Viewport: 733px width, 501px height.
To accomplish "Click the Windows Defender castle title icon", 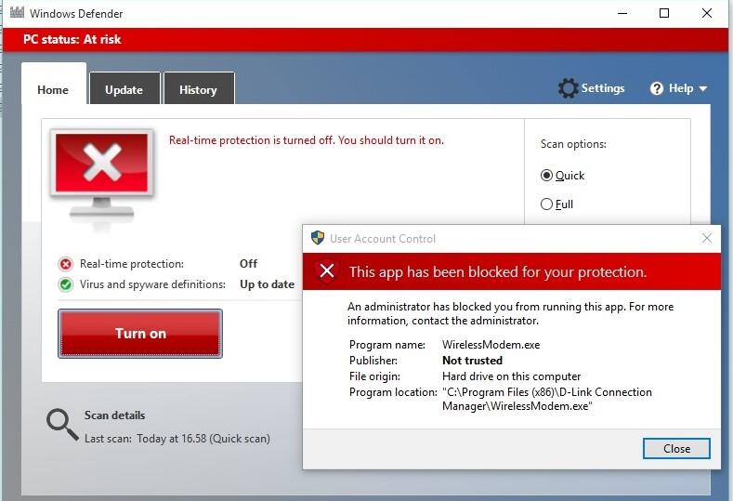I will (17, 12).
